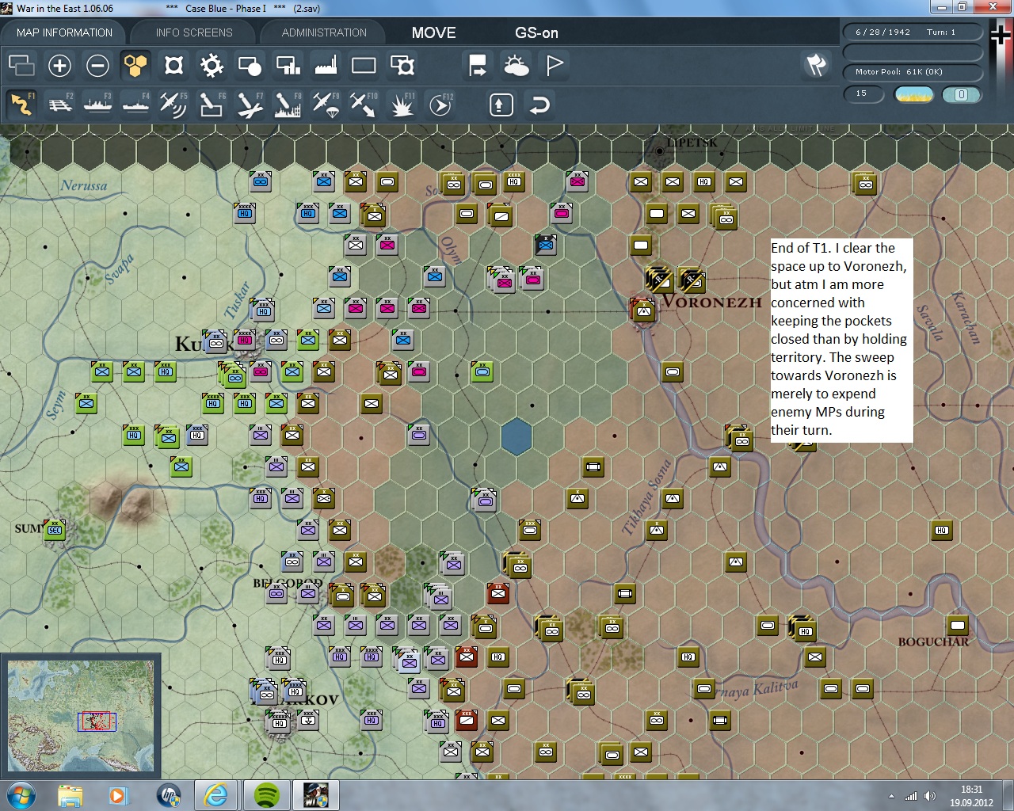Viewport: 1014px width, 811px height.
Task: Select F6 bomb unit mode
Action: click(212, 105)
